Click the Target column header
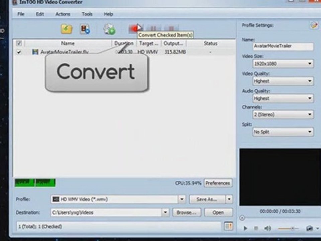Screen dimensions: 321x241 (x=148, y=43)
